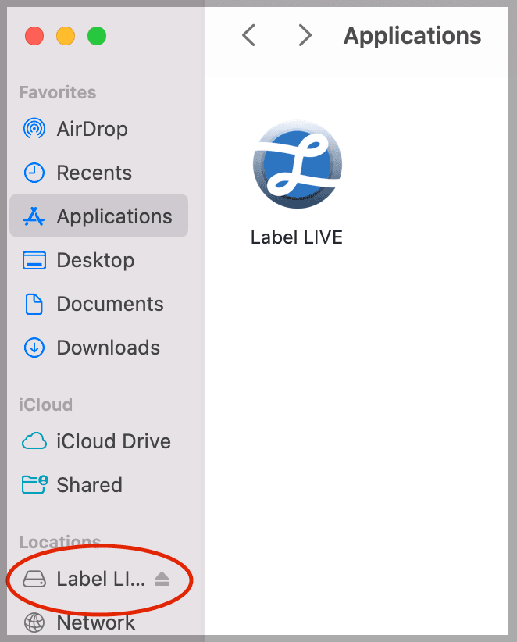Screen dimensions: 517x642
Task: Click the Network globe icon
Action: tap(34, 622)
